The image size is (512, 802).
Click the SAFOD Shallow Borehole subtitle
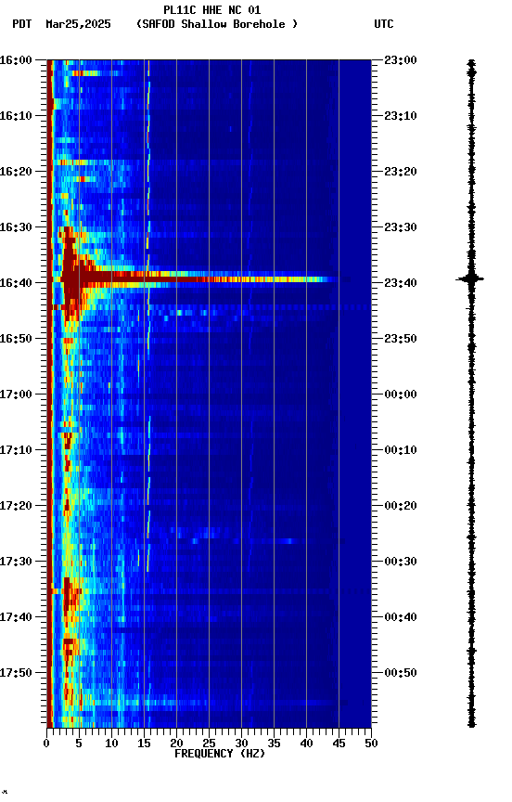(217, 24)
